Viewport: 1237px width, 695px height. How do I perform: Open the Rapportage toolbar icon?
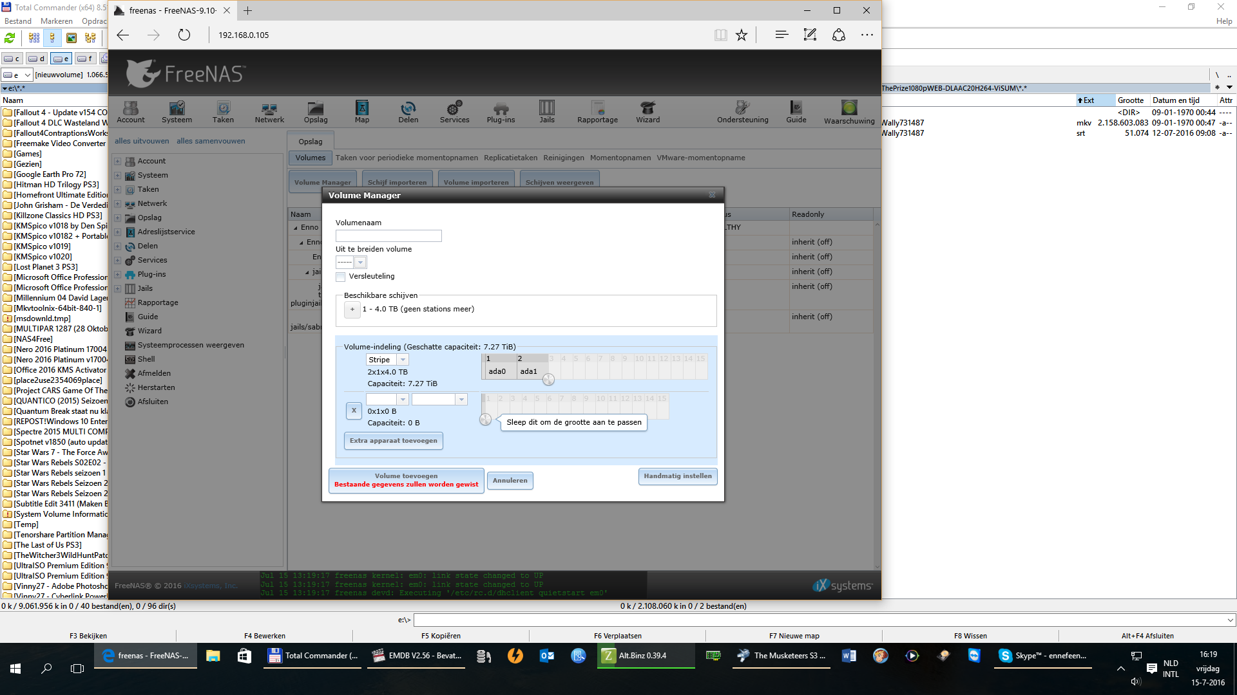598,111
